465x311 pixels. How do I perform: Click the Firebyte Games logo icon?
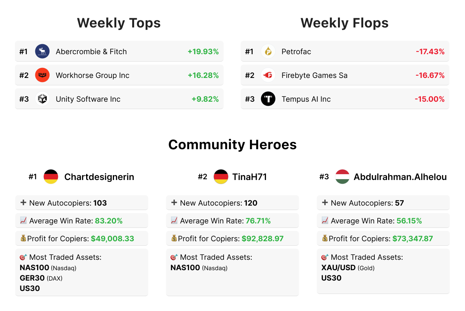[268, 75]
